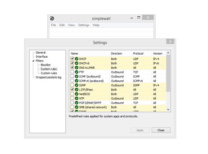Select the Filters tree item
Screen dimensions: 208x154
40,61
